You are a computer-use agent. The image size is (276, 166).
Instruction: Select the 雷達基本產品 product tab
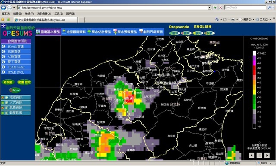pos(48,32)
